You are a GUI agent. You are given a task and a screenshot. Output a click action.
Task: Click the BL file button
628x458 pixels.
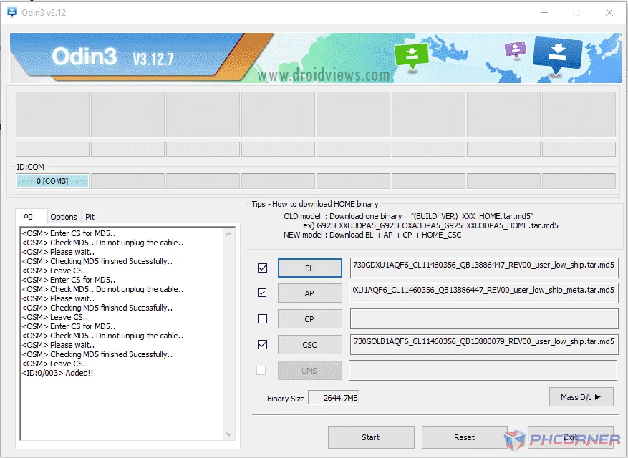[309, 268]
